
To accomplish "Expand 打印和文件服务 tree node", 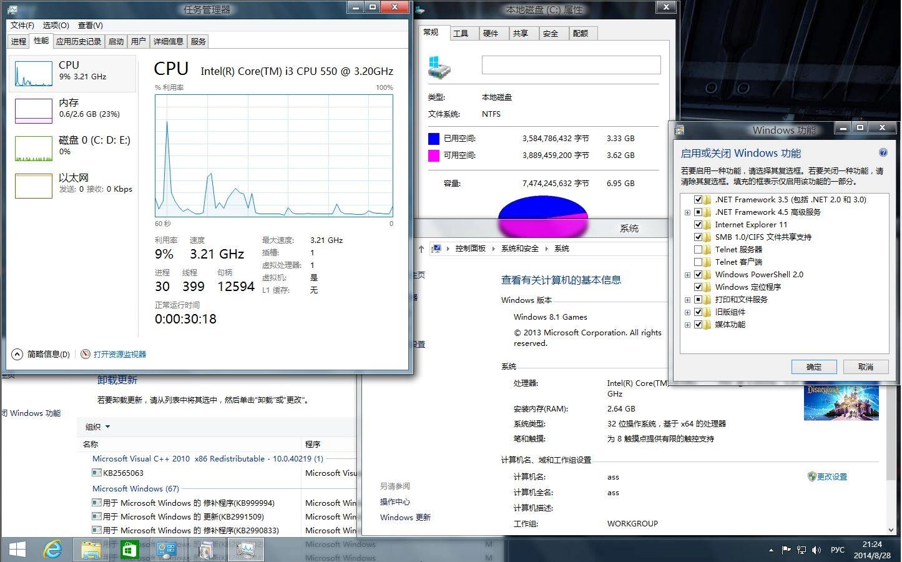I will tap(687, 300).
